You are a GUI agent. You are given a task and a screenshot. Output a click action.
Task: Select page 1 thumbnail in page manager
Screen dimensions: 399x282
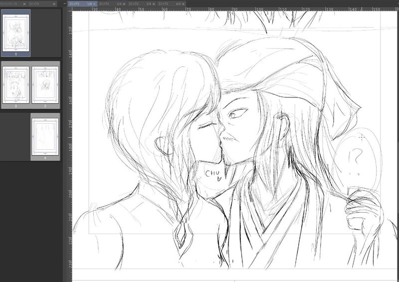click(x=16, y=33)
